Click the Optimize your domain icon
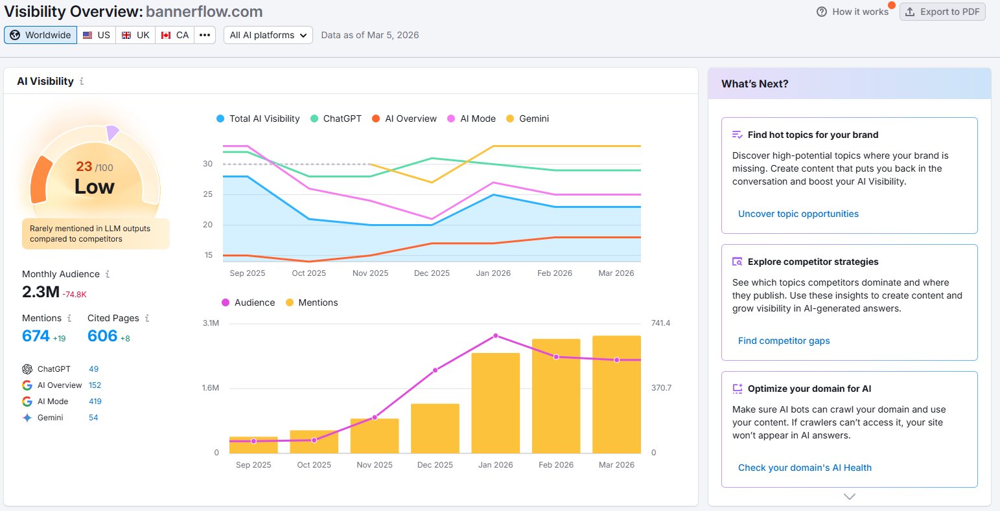Screen dimensions: 1000x511 (737, 389)
